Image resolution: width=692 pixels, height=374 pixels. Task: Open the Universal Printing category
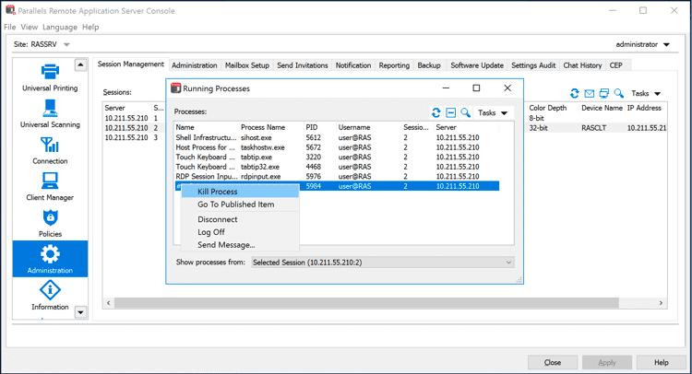click(x=50, y=78)
